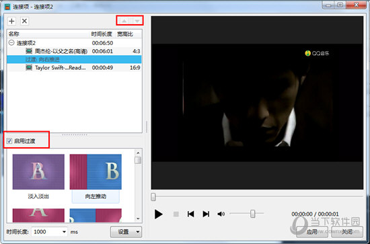Click the 00:00:49 duration cell
This screenshot has height=244, width=370.
(102, 68)
